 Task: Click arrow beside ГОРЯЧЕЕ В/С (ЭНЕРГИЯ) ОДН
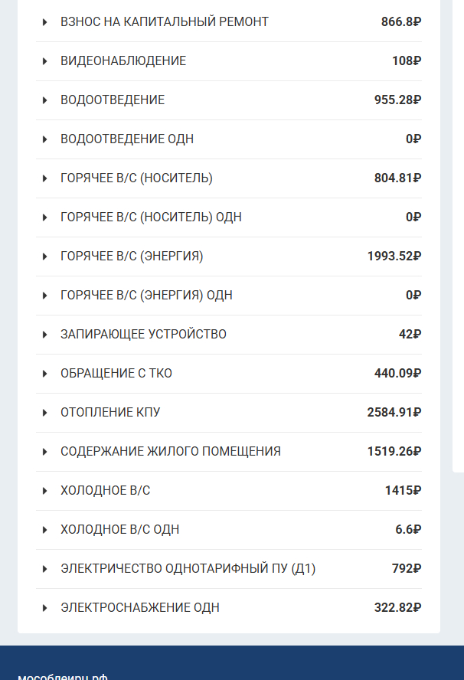click(x=46, y=296)
